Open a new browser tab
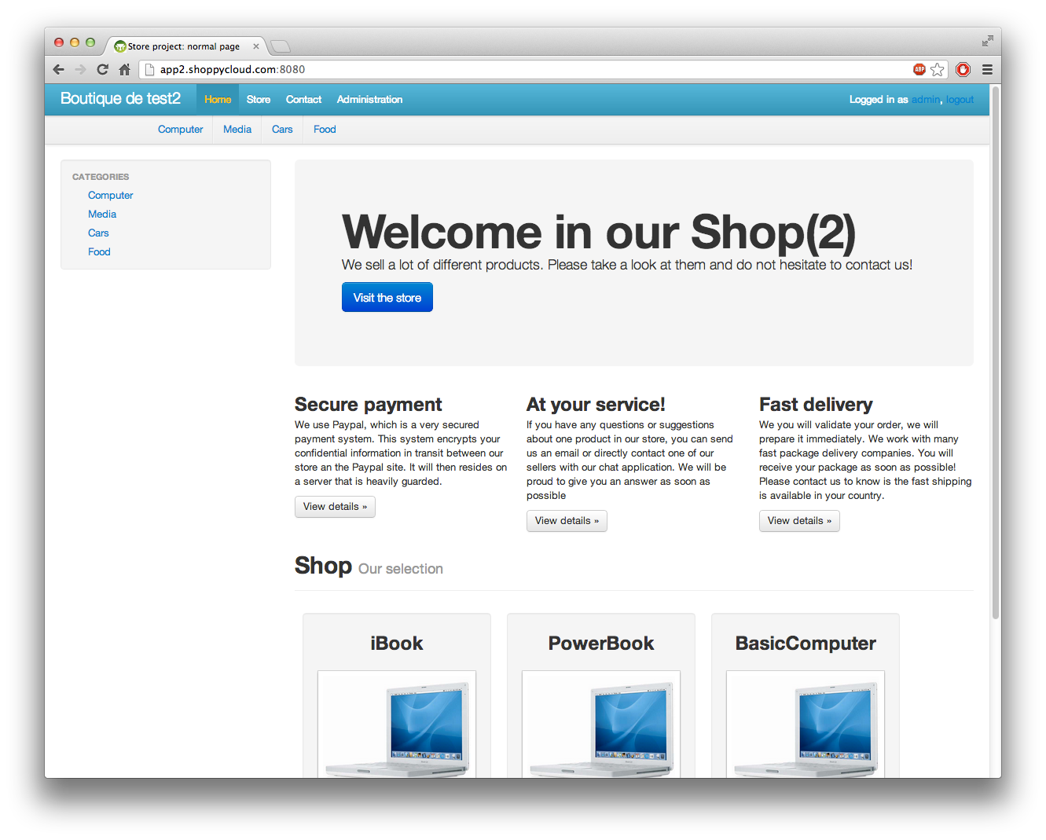Screen dimensions: 1046x840 (x=281, y=46)
